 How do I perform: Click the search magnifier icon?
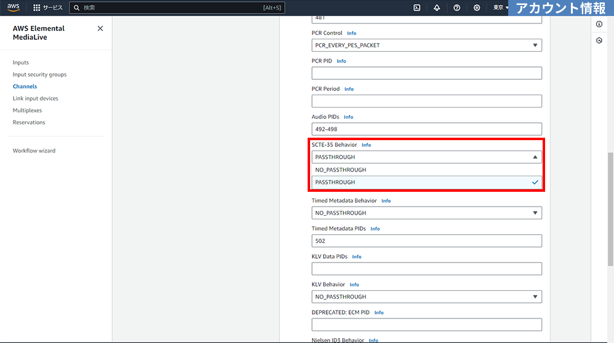tap(77, 8)
